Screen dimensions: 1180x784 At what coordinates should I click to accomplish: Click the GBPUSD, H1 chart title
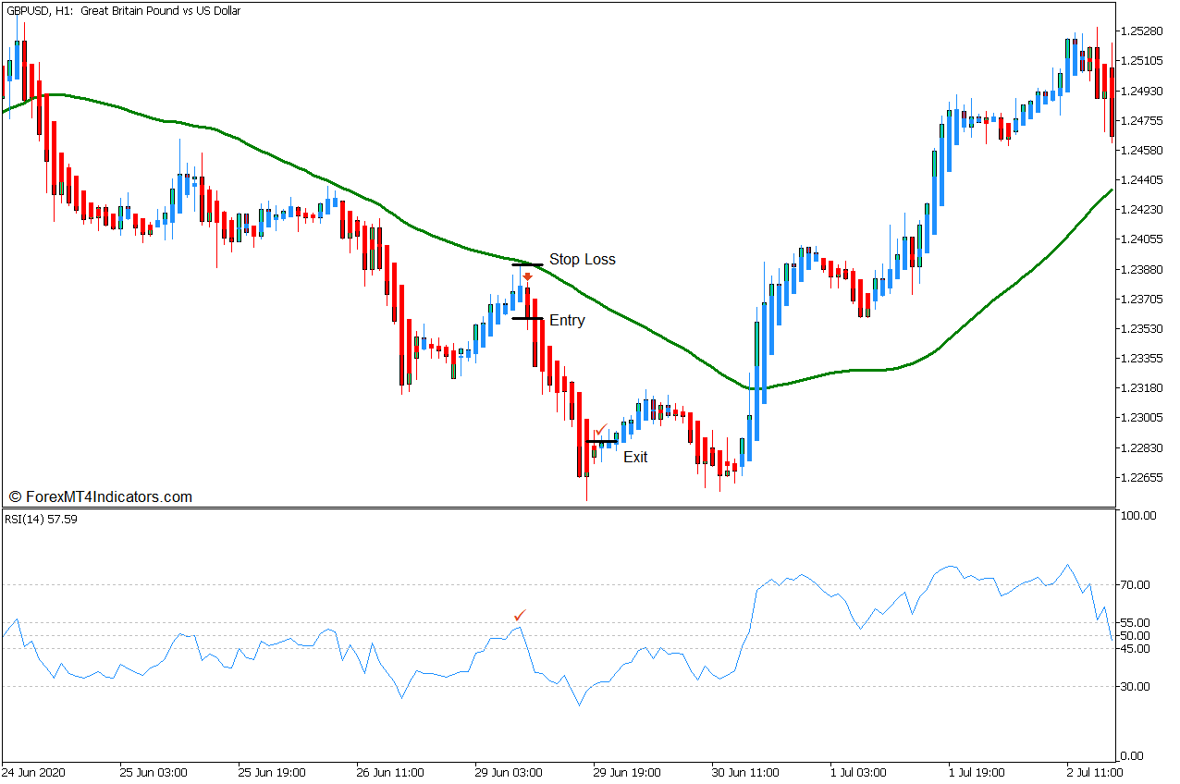click(x=122, y=11)
